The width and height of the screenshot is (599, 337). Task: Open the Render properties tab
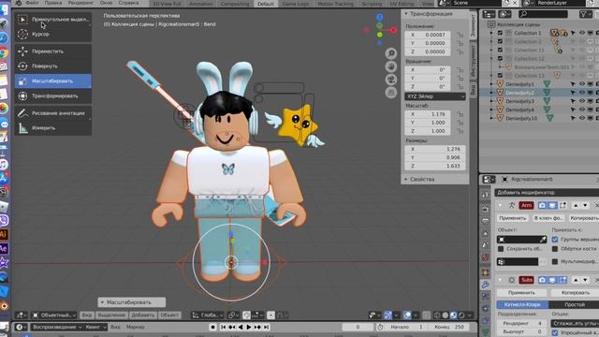coord(485,209)
